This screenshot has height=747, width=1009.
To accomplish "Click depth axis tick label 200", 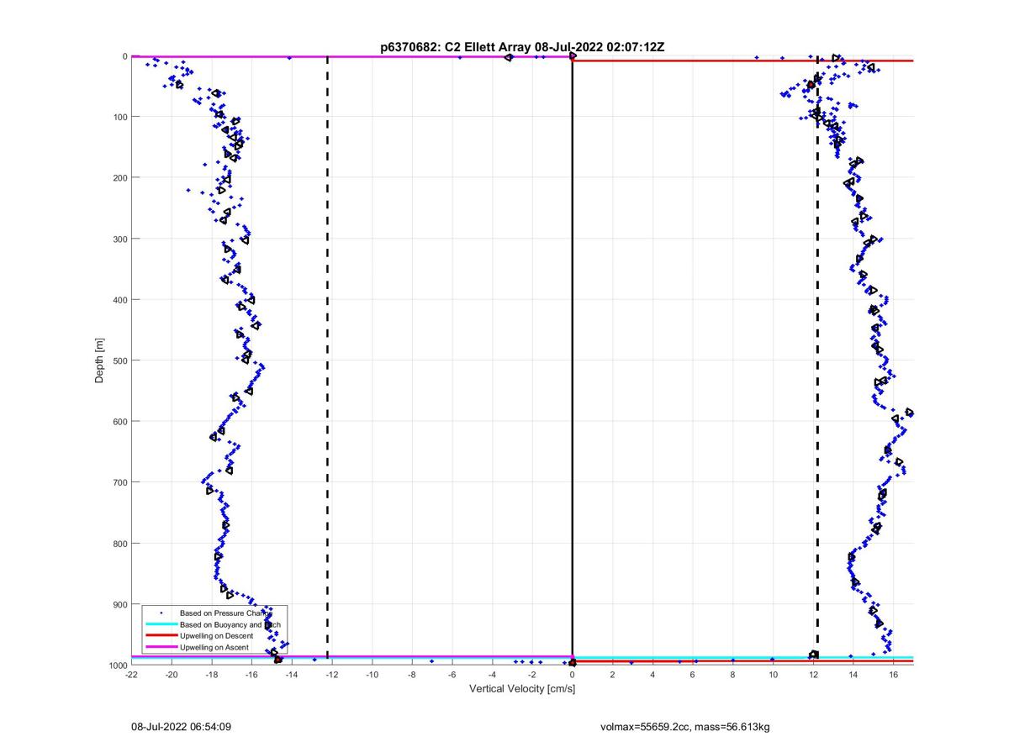I will (x=119, y=177).
